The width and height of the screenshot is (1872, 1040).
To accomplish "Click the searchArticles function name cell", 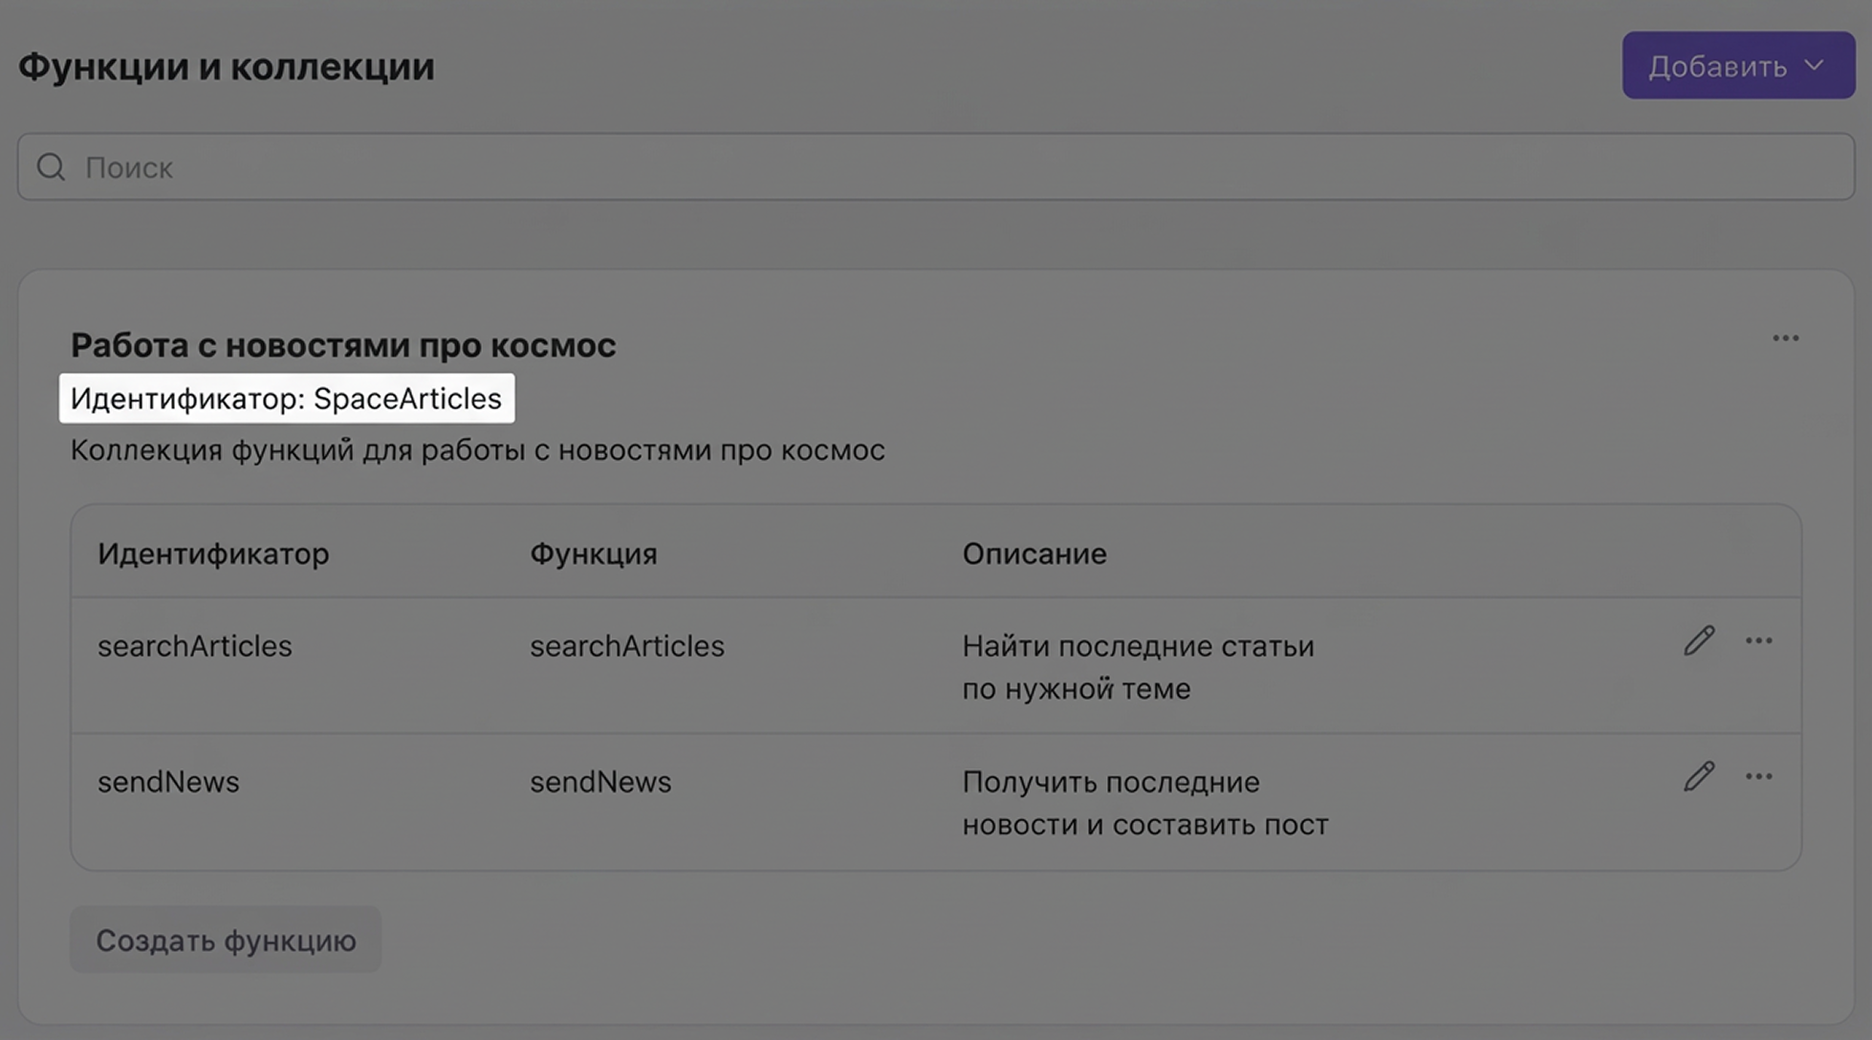I will click(627, 646).
